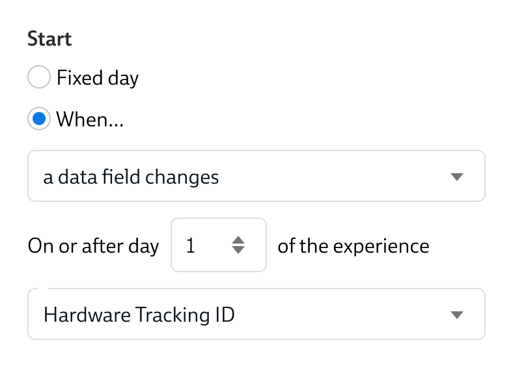
Task: Click the "When..." label text
Action: point(90,119)
